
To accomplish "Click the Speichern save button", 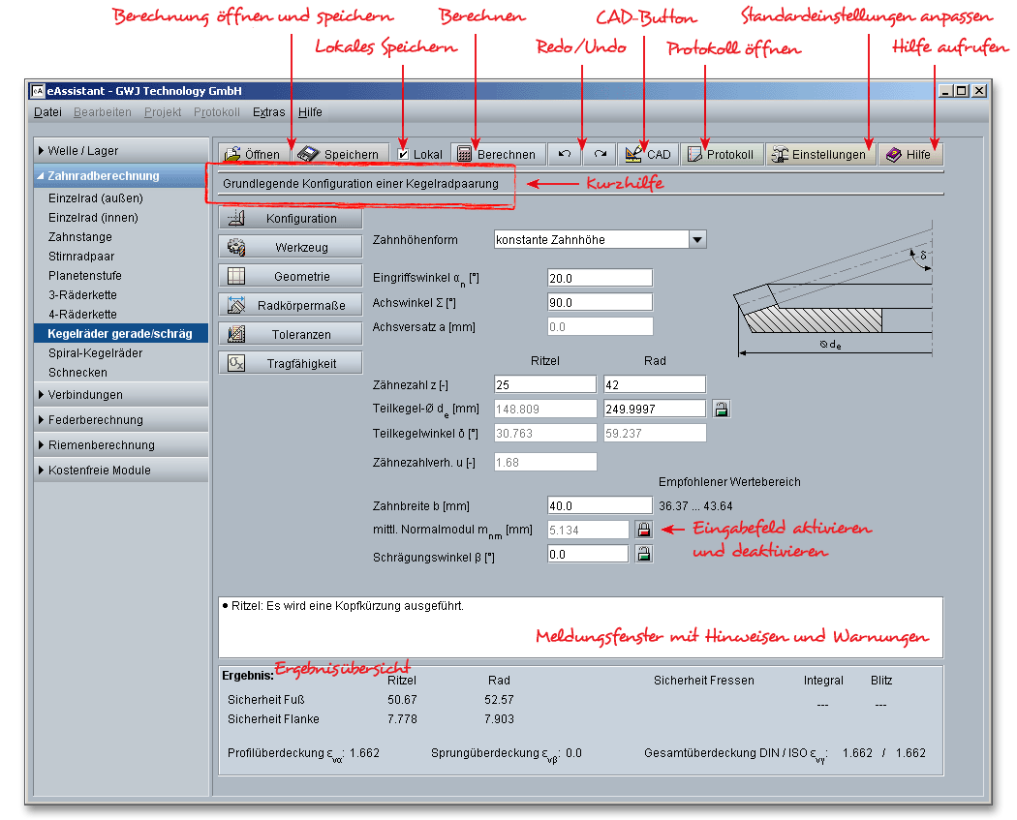I will [340, 154].
